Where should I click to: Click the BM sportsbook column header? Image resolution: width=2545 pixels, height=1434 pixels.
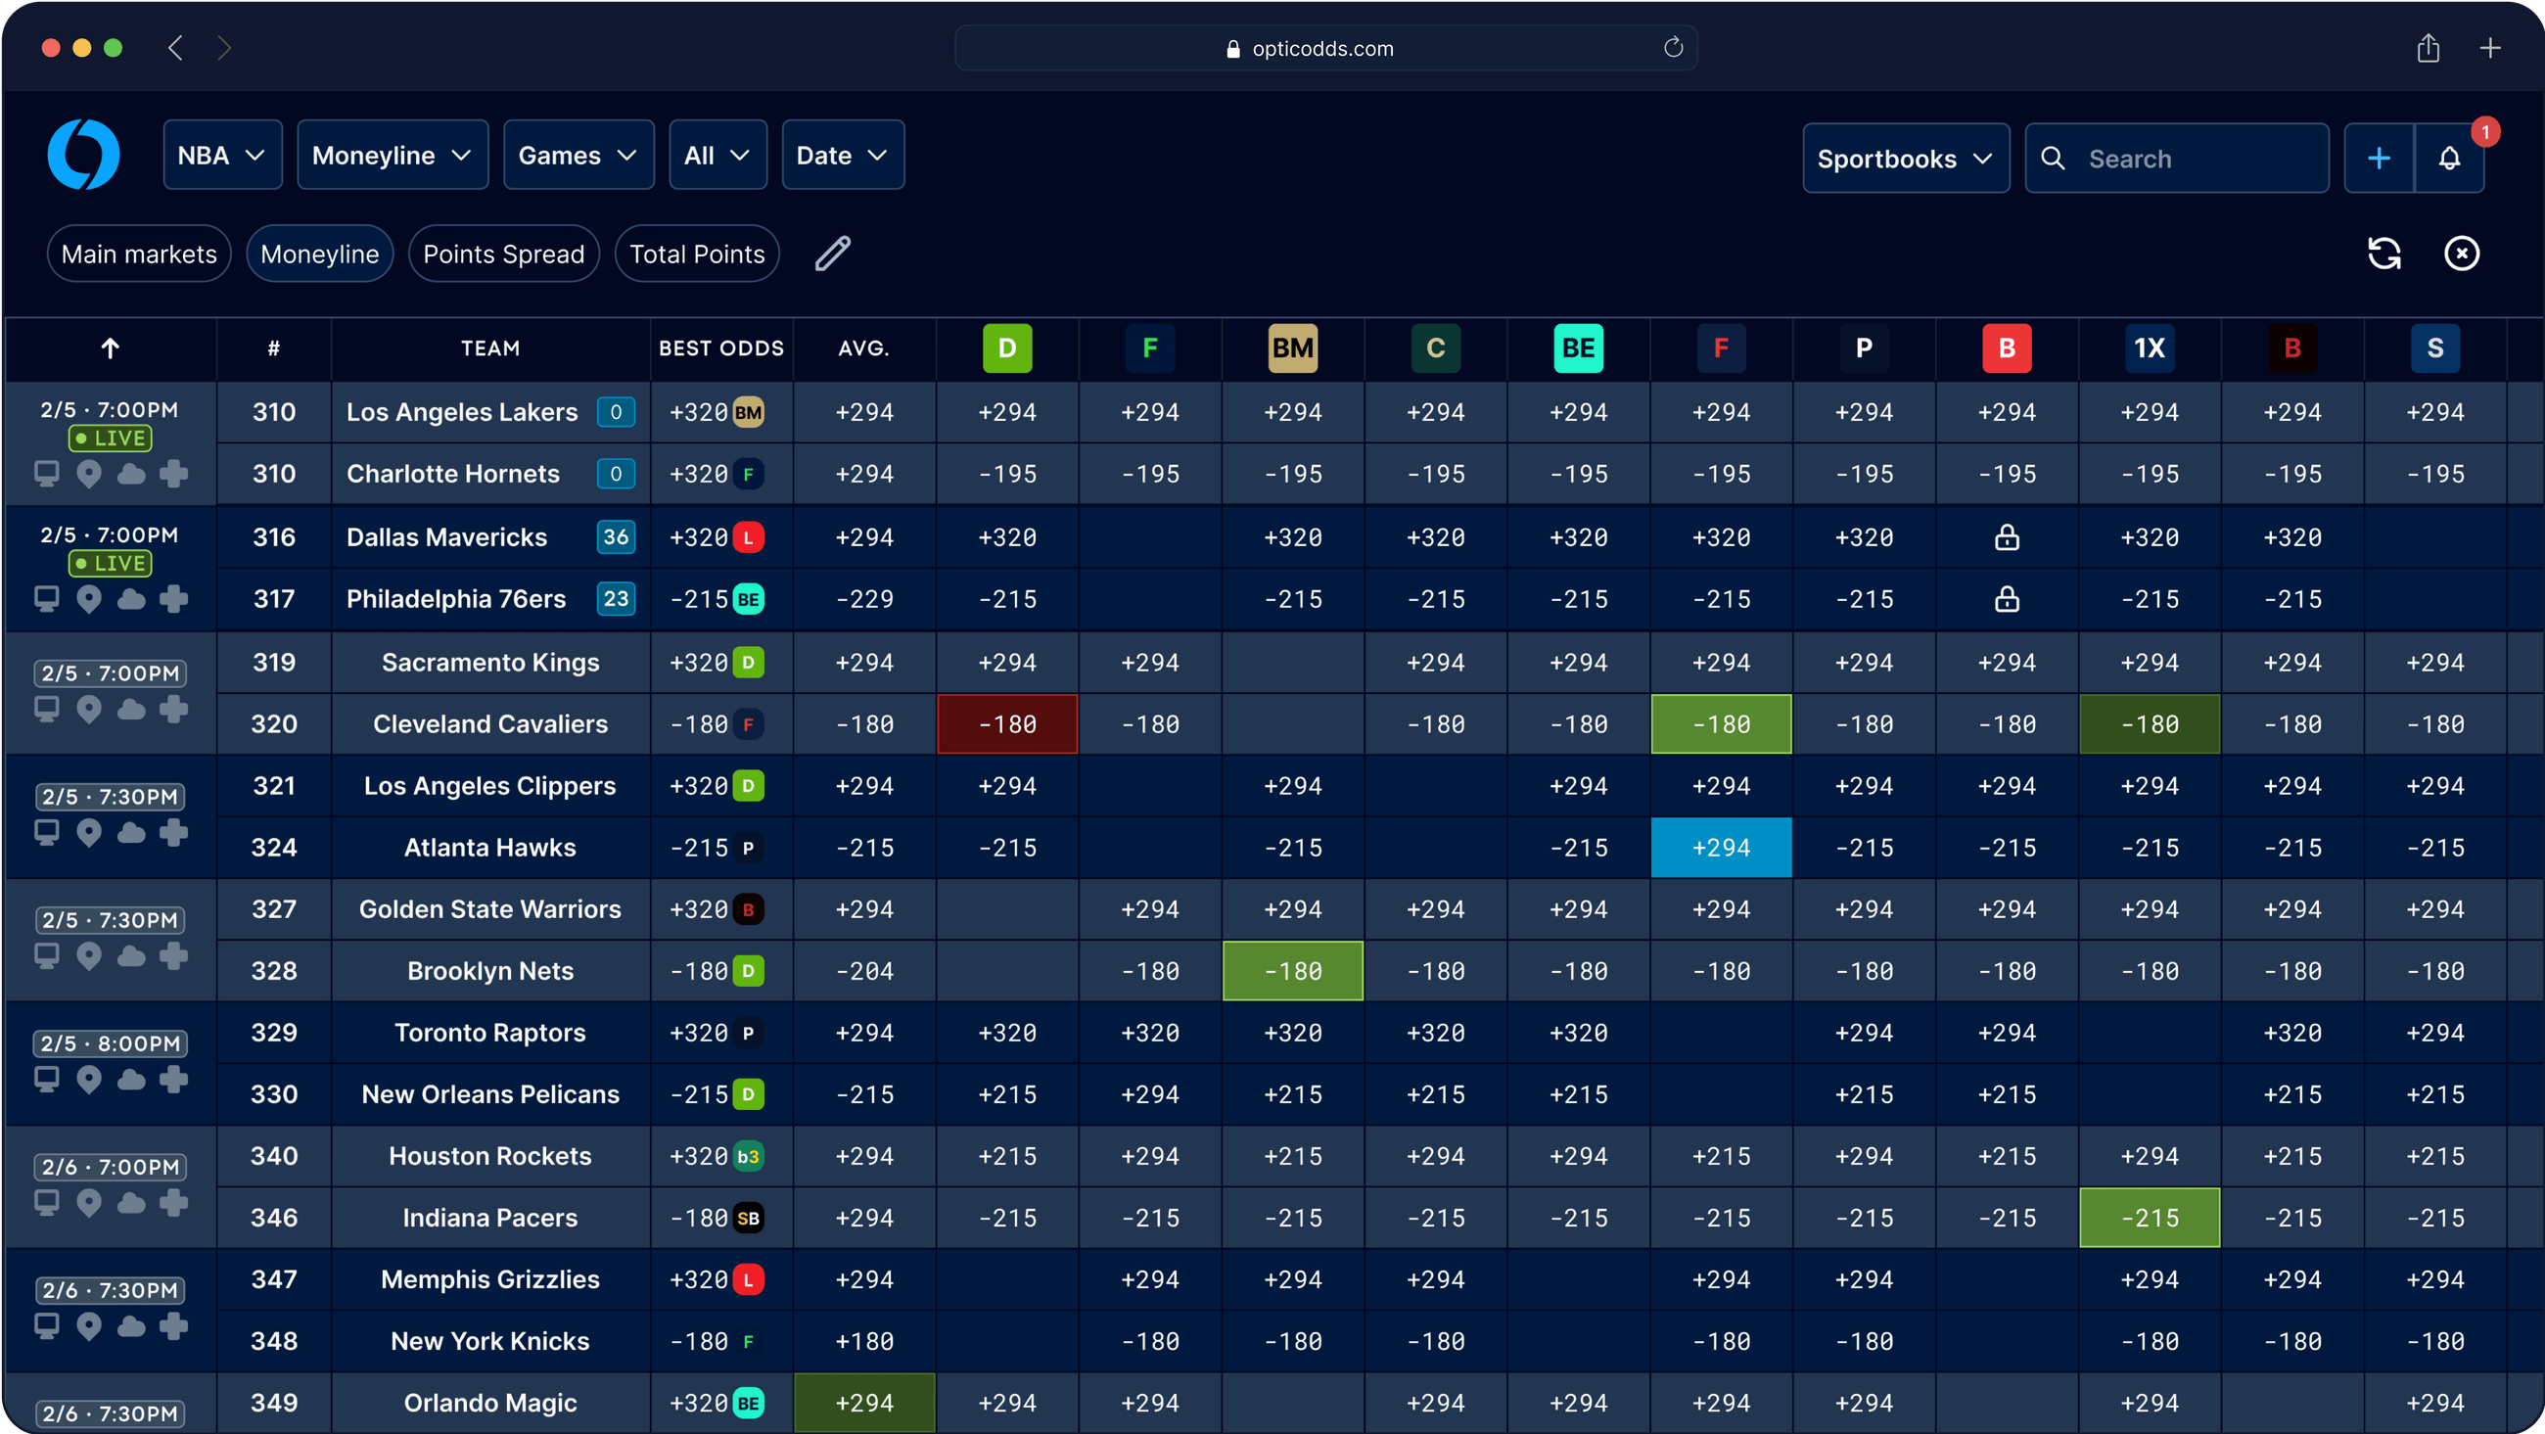(1292, 347)
